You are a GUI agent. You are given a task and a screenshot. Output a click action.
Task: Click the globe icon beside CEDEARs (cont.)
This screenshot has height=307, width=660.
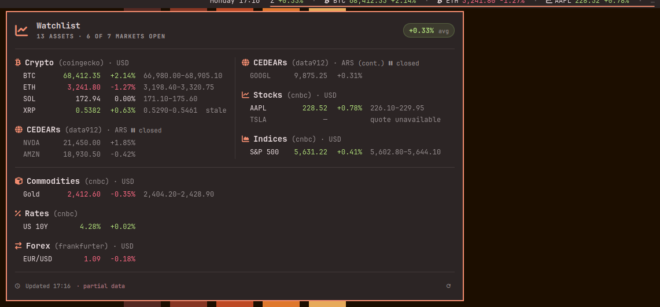point(245,62)
